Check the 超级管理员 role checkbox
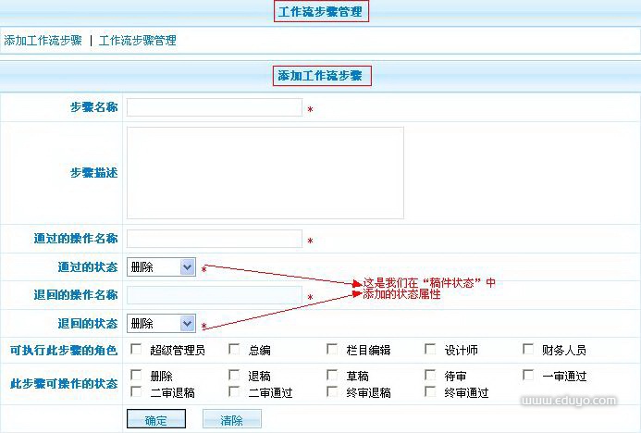Image resolution: width=641 pixels, height=433 pixels. coord(136,350)
